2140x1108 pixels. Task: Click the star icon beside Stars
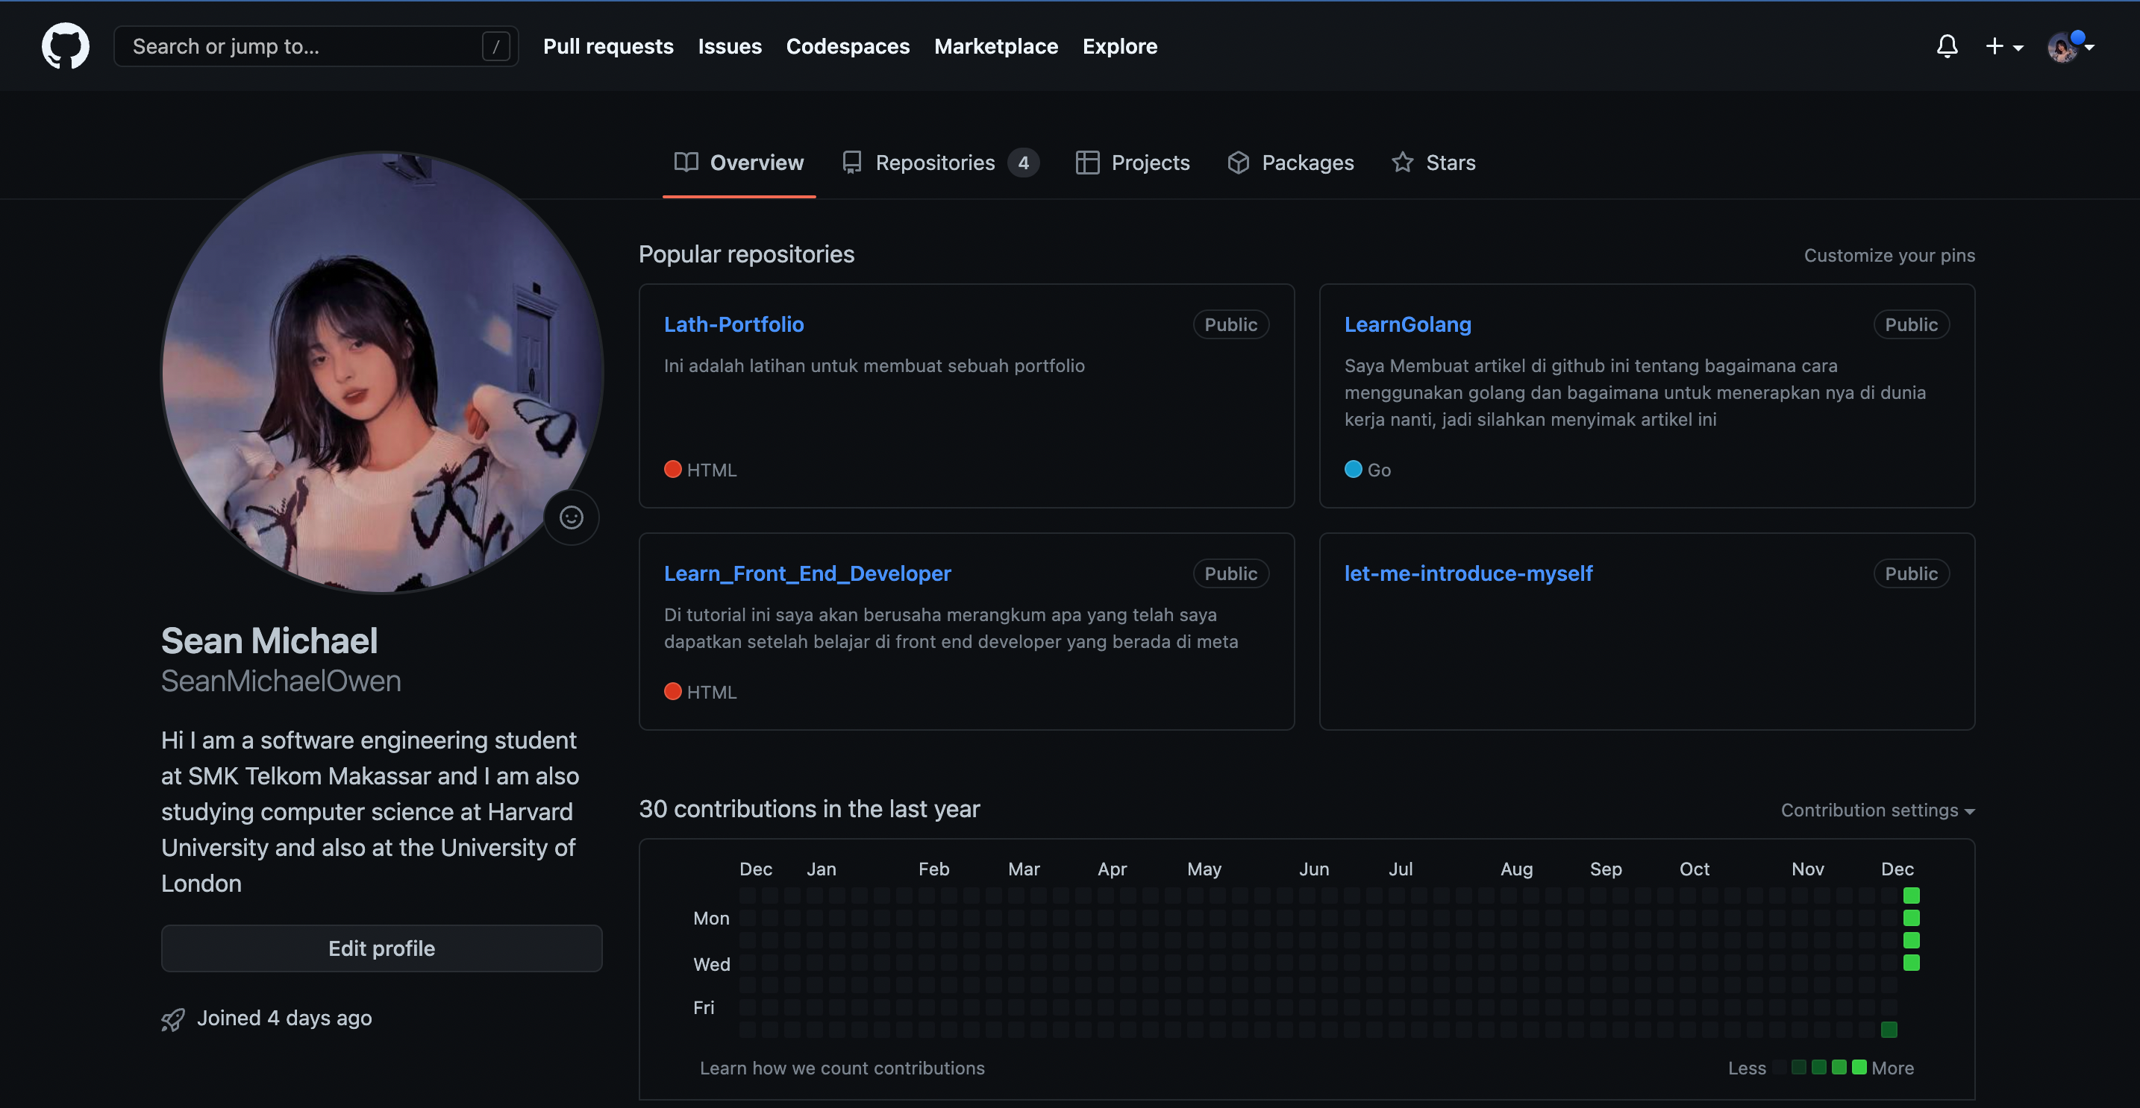tap(1402, 162)
